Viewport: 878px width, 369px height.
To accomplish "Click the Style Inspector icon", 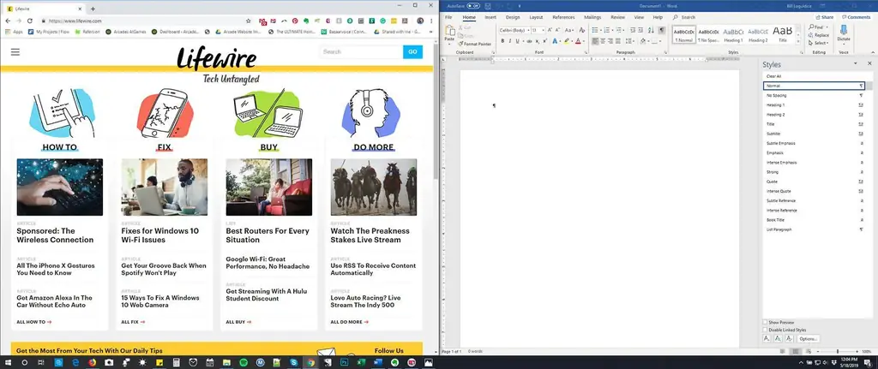I will tap(778, 339).
